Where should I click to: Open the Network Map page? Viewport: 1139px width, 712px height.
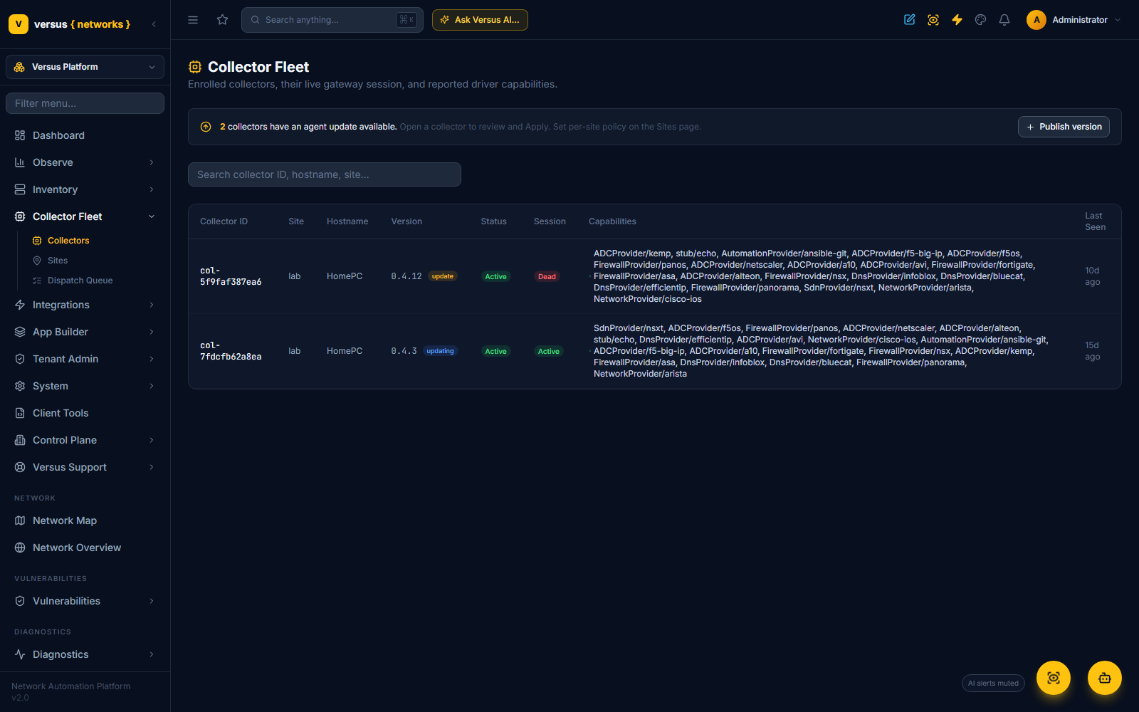85,520
